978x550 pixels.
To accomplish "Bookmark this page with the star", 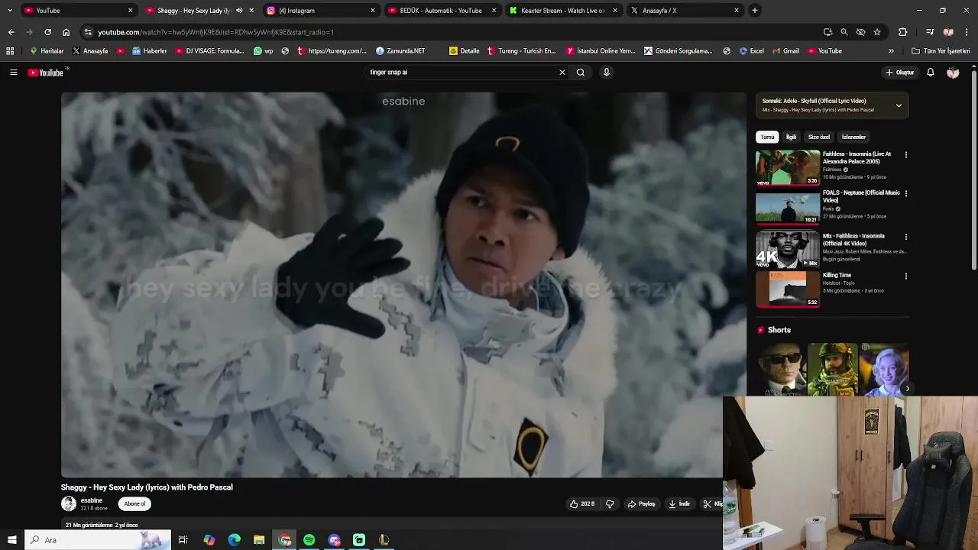I will click(877, 32).
